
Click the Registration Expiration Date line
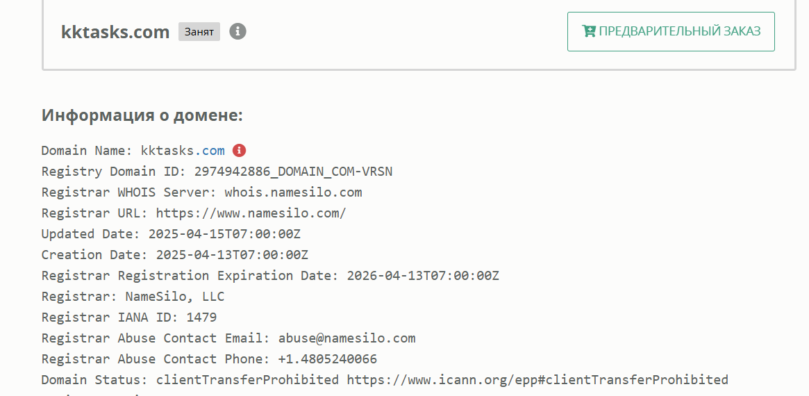(x=270, y=276)
